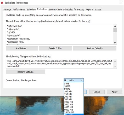Set limit to 500 MB
Viewport: 124px width, 115px height.
point(74,99)
